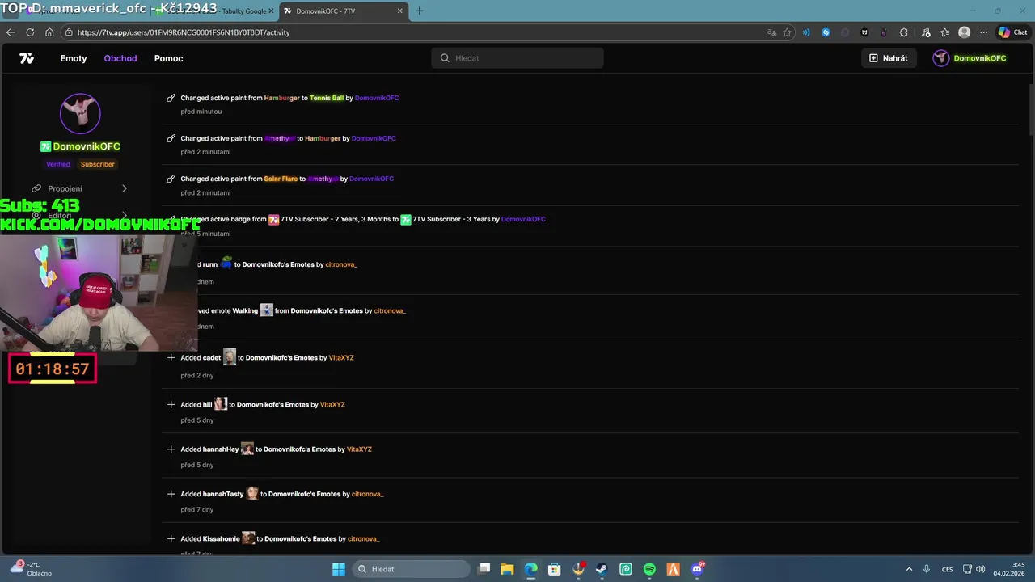Click the taskbar Hledat search box
Screen dimensions: 1035x582
411,569
